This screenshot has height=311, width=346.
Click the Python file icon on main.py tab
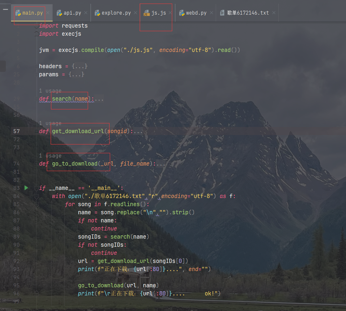click(x=18, y=13)
